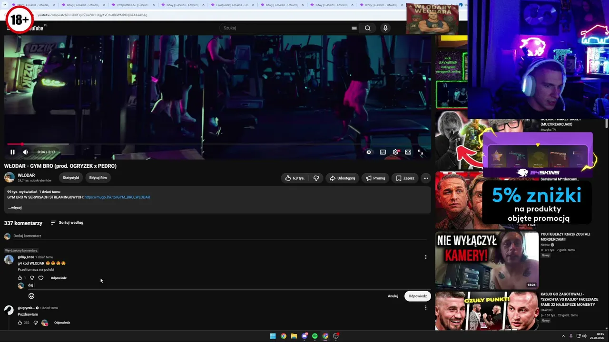This screenshot has height=342, width=609.
Task: Open Google Chrome from the taskbar
Action: (x=284, y=336)
